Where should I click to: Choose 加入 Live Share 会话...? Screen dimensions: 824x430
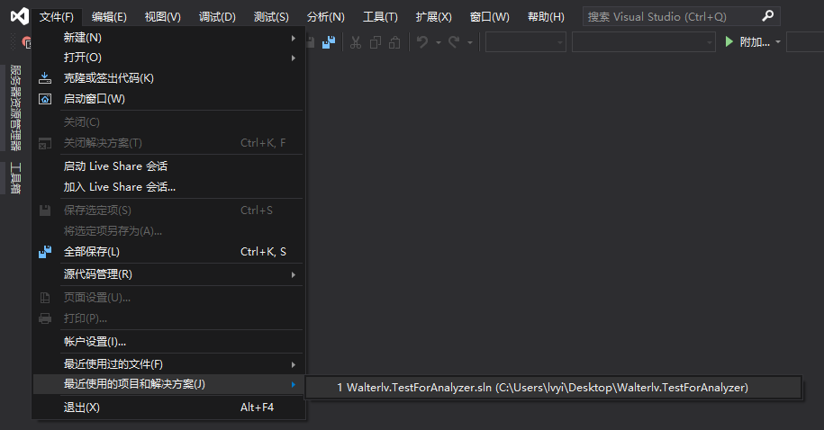pos(168,187)
